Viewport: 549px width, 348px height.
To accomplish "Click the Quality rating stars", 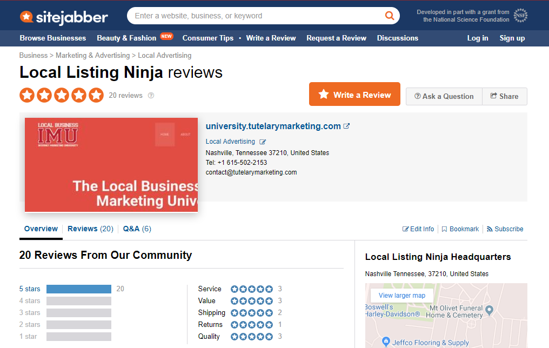I will pos(252,337).
